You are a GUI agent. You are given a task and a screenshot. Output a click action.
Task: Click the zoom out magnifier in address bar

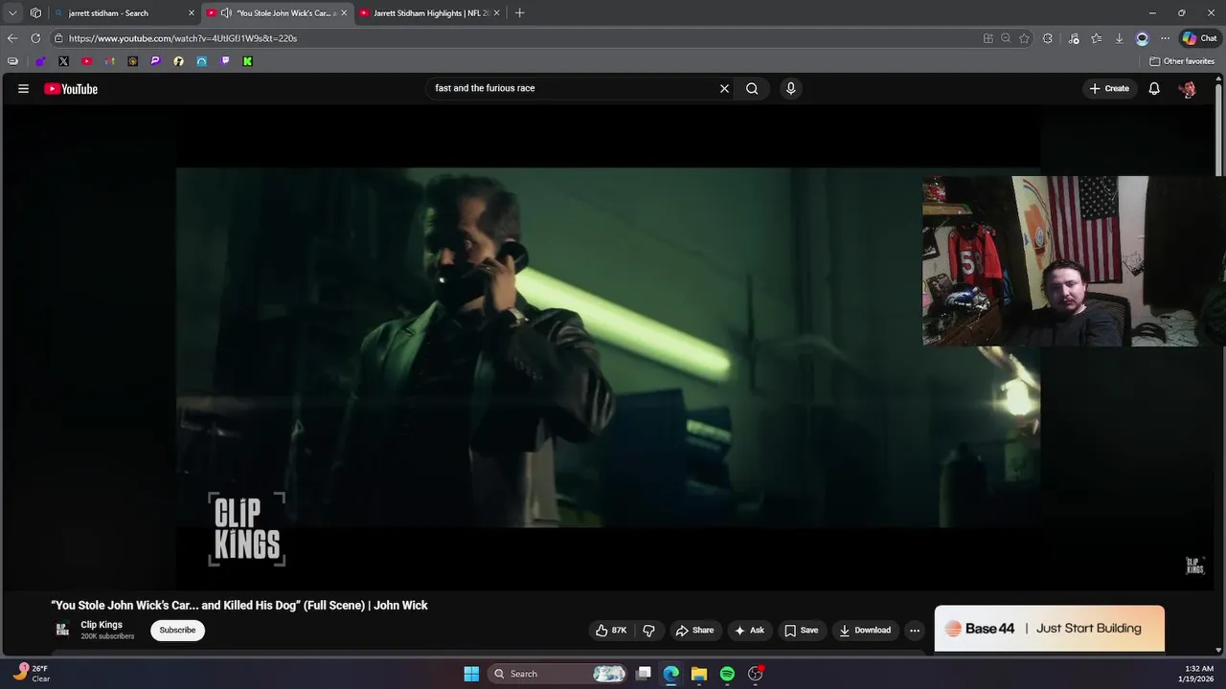1006,38
